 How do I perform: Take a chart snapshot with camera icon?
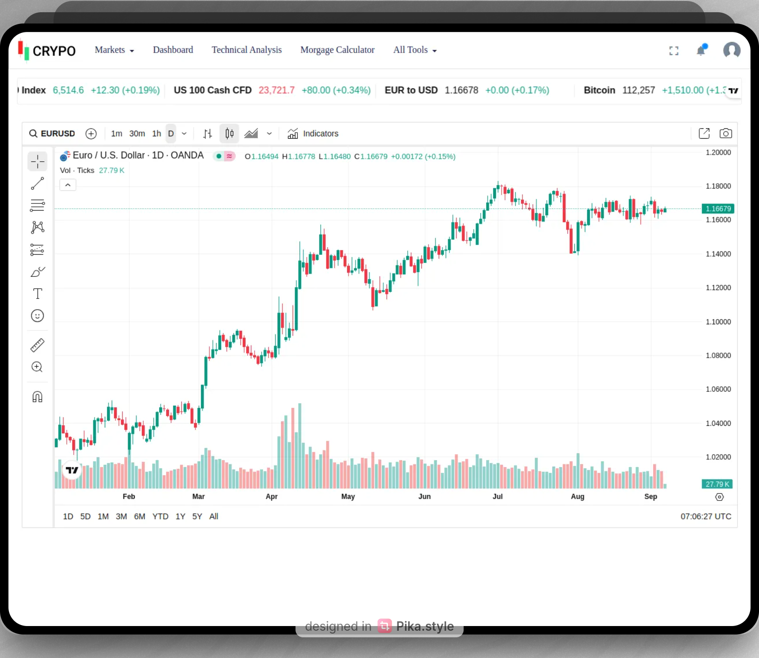[x=726, y=133]
